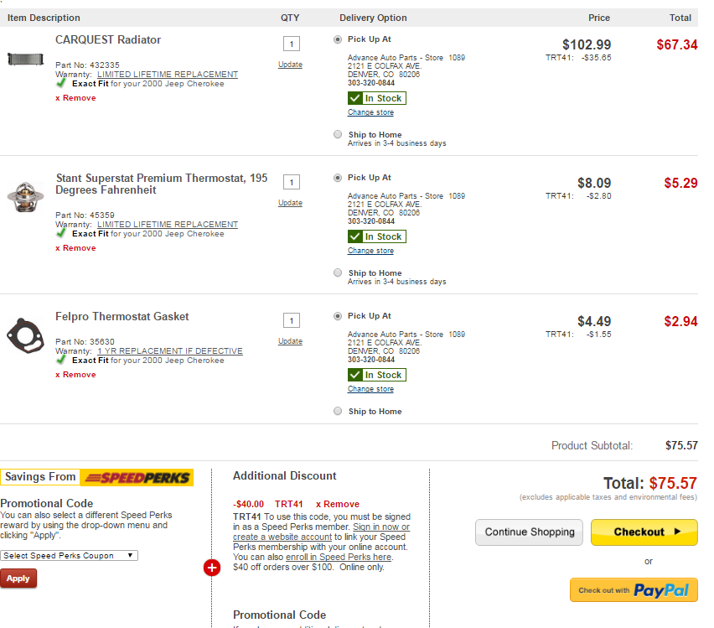Remove the CARQUEST Radiator from cart
The width and height of the screenshot is (714, 628).
75,98
